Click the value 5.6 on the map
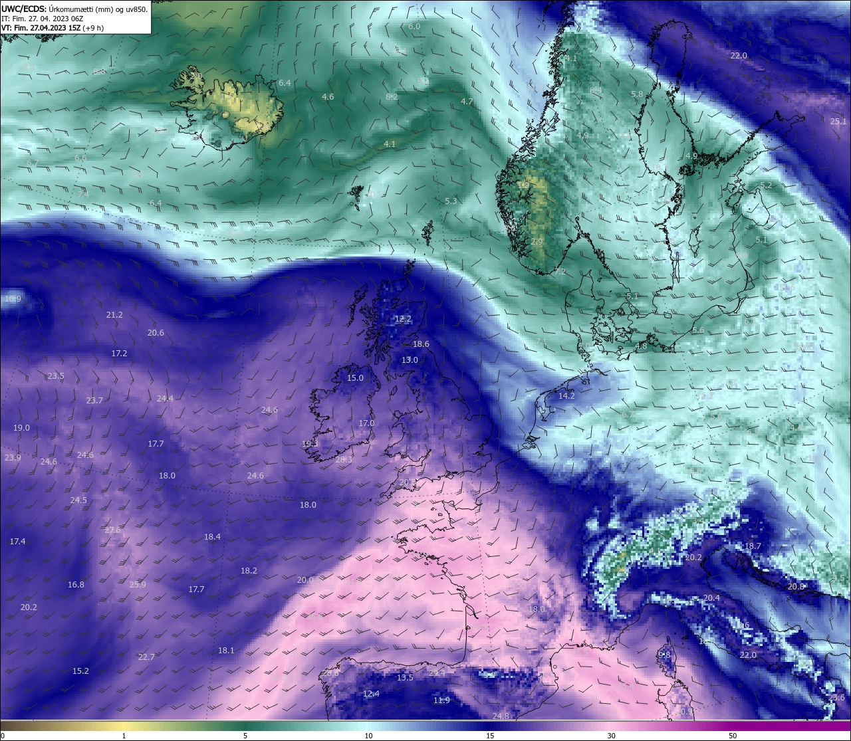The width and height of the screenshot is (851, 741). (x=698, y=330)
